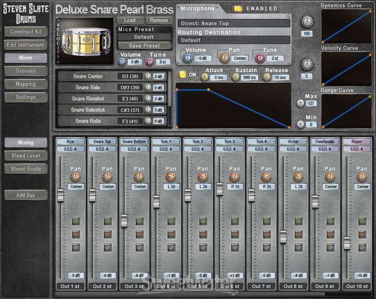
Task: Click the Dynamics Curve knob
Action: (307, 22)
